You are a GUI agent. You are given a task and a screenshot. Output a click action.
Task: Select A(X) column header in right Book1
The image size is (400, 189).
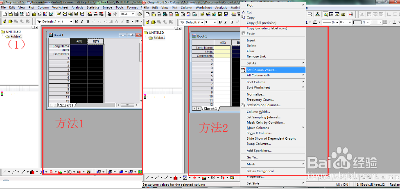tap(223, 42)
